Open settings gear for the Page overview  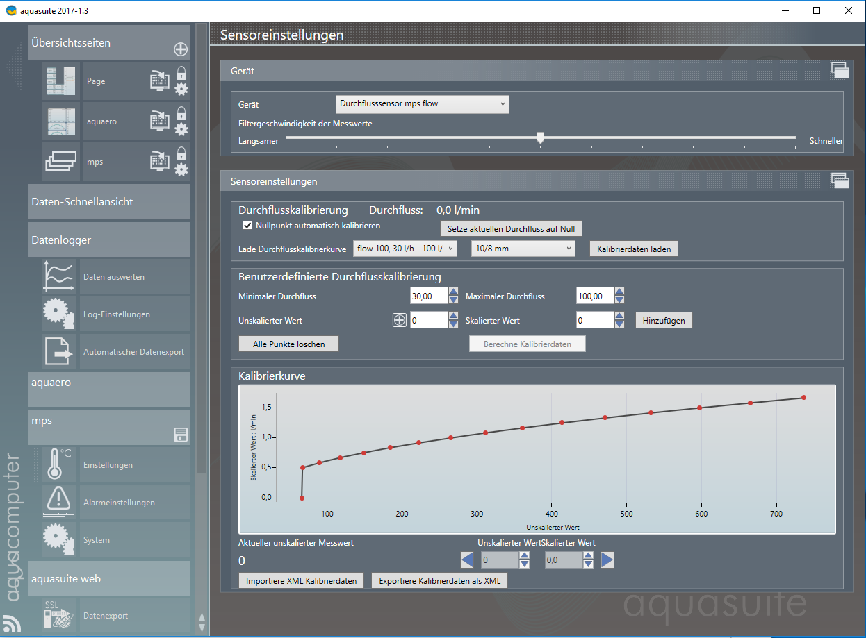click(181, 89)
